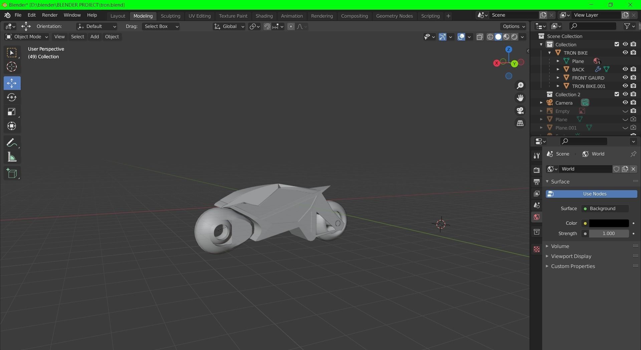641x350 pixels.
Task: Select solid viewport shading
Action: point(498,37)
